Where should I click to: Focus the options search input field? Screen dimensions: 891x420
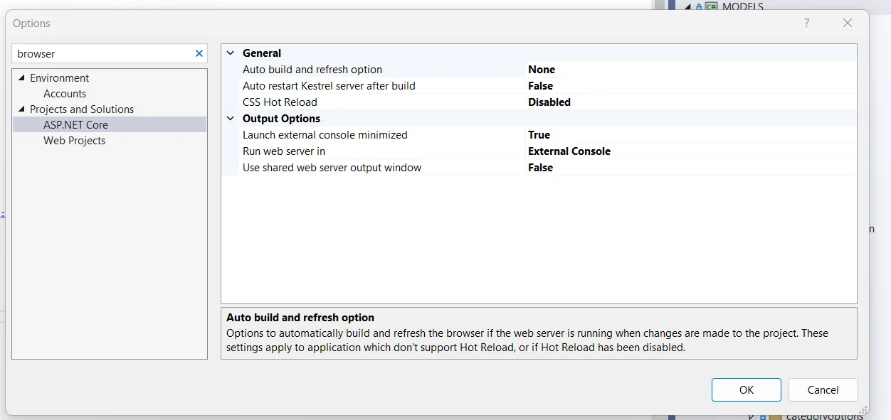(103, 53)
